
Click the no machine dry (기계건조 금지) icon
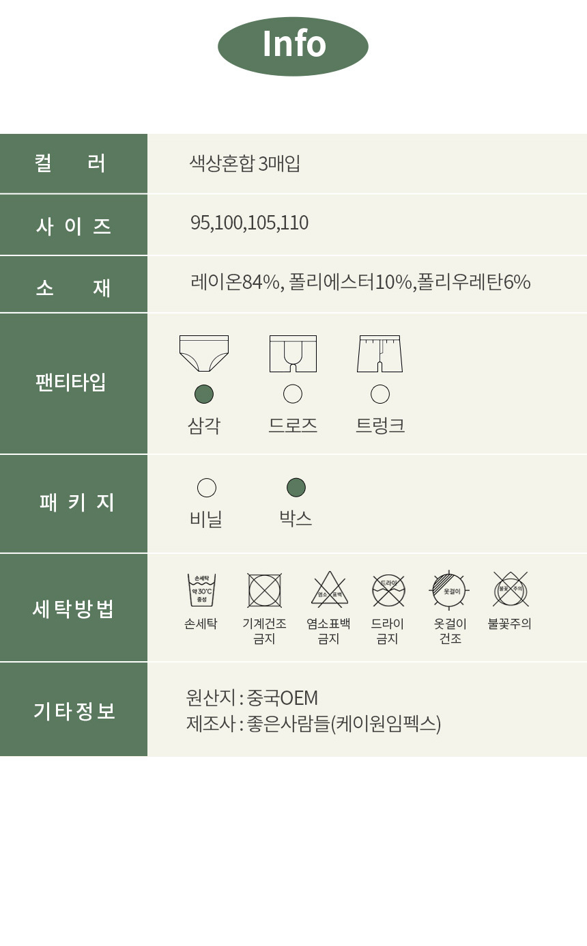click(264, 590)
